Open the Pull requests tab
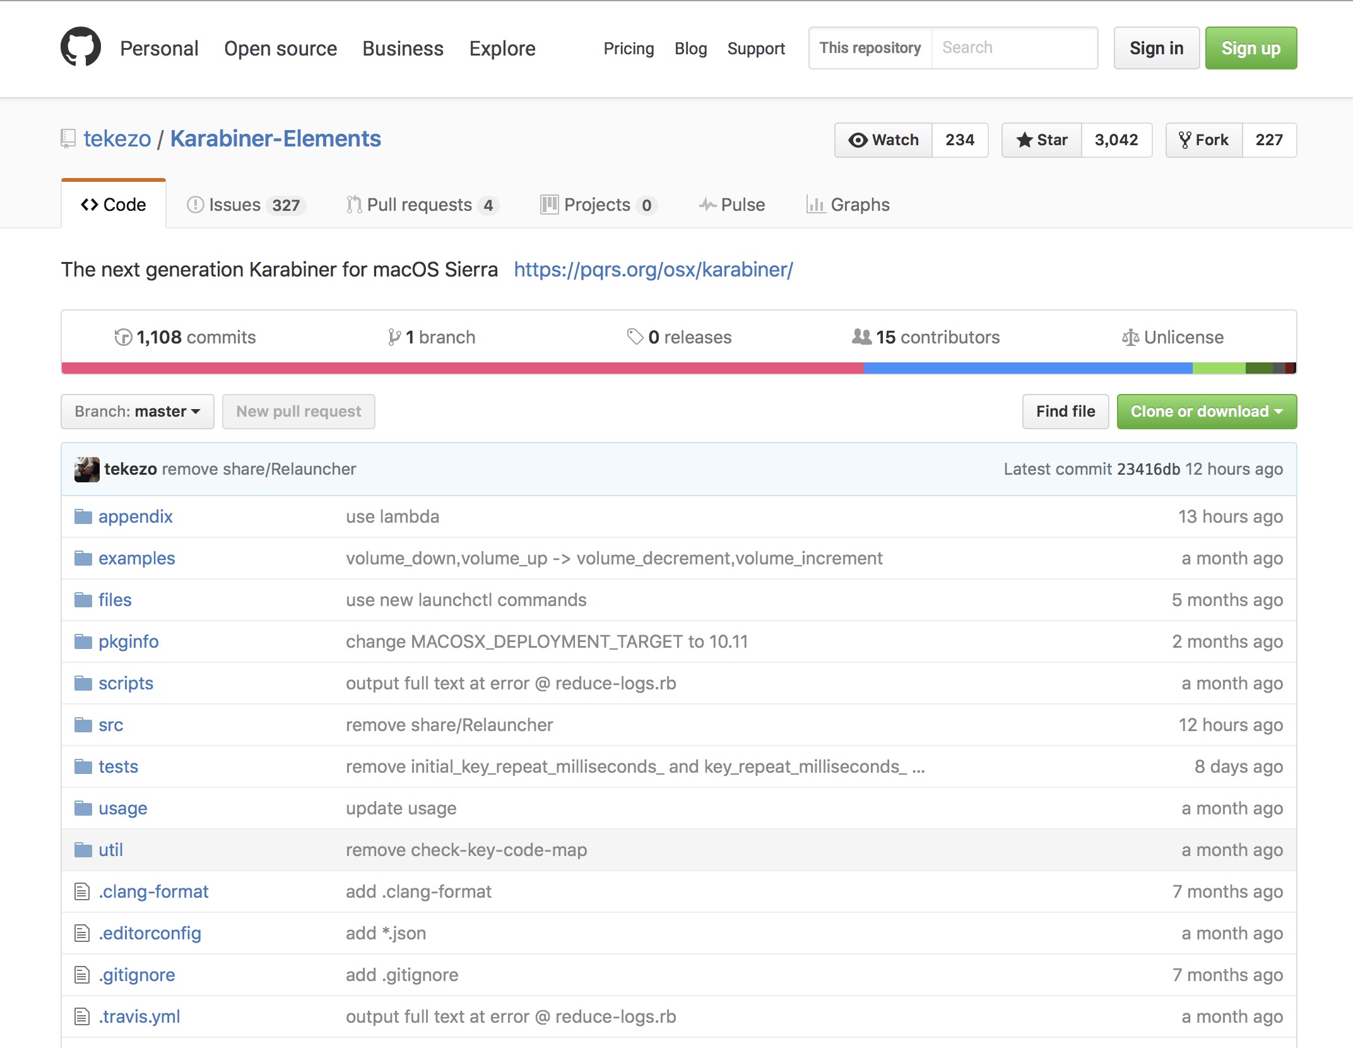The image size is (1353, 1048). click(x=422, y=205)
